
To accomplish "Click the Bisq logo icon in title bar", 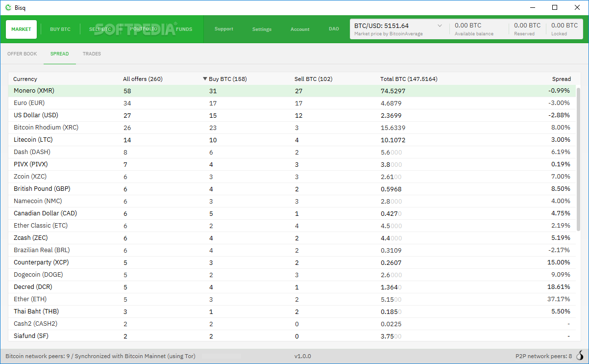I will click(x=8, y=7).
